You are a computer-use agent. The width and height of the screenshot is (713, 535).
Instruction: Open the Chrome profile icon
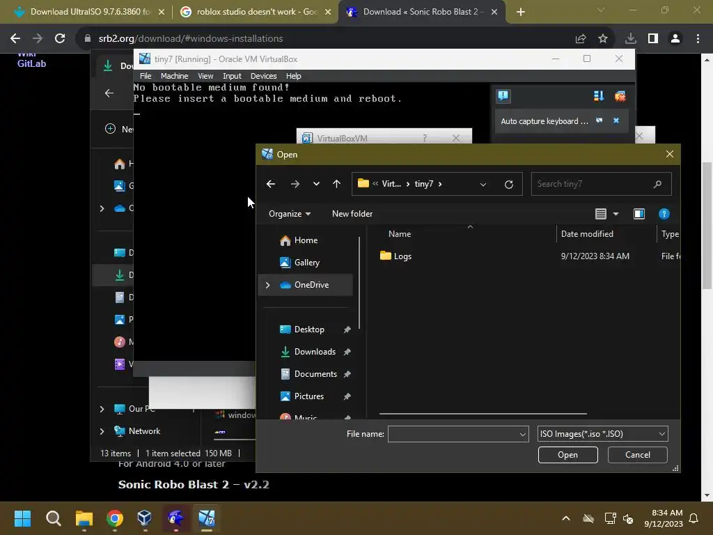click(x=675, y=39)
